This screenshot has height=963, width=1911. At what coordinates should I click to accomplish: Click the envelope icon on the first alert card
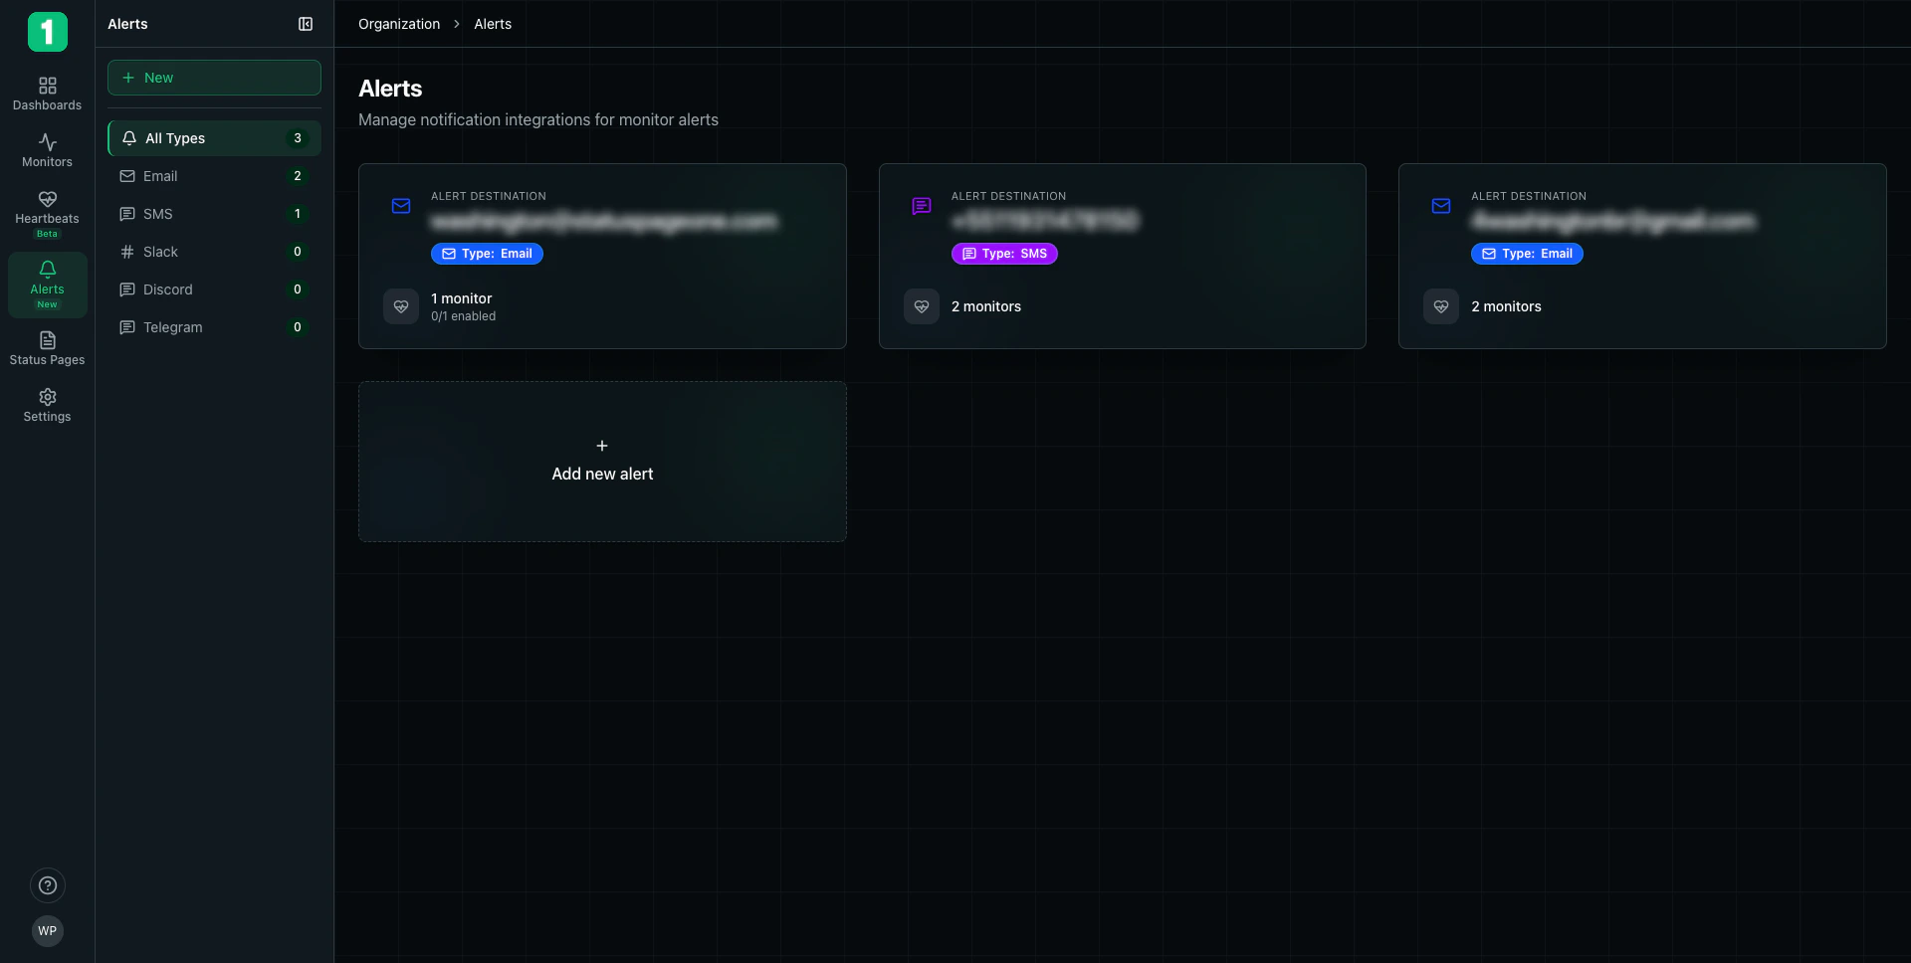pyautogui.click(x=401, y=206)
